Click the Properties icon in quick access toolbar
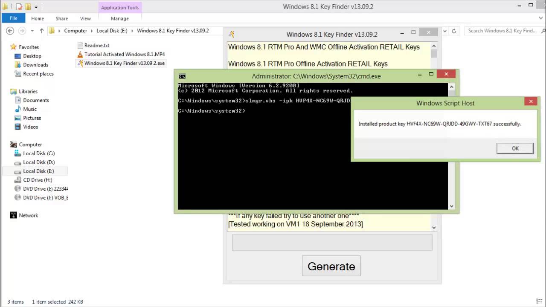Viewport: 546px width, 307px height. click(x=19, y=6)
